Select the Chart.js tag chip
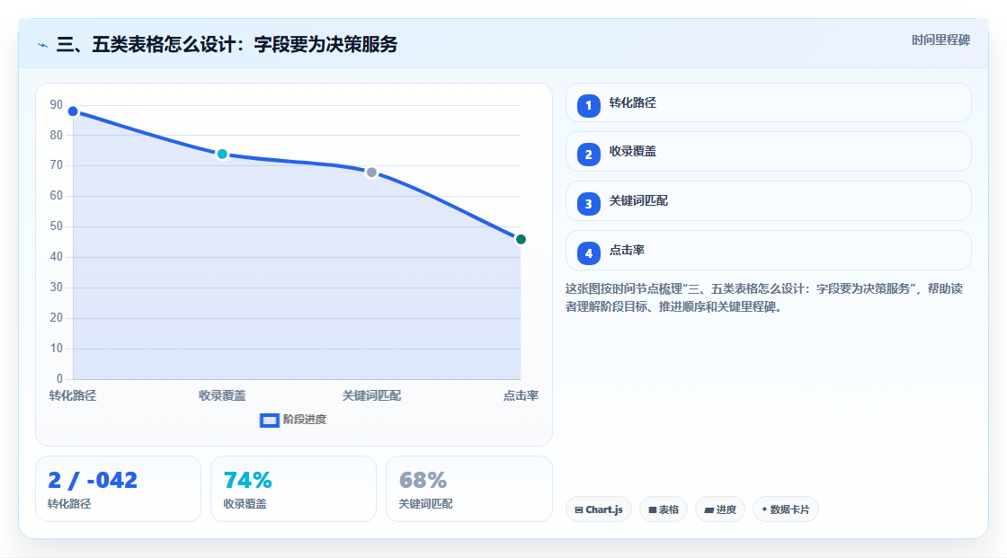Viewport: 1007px width, 558px height. pyautogui.click(x=599, y=509)
